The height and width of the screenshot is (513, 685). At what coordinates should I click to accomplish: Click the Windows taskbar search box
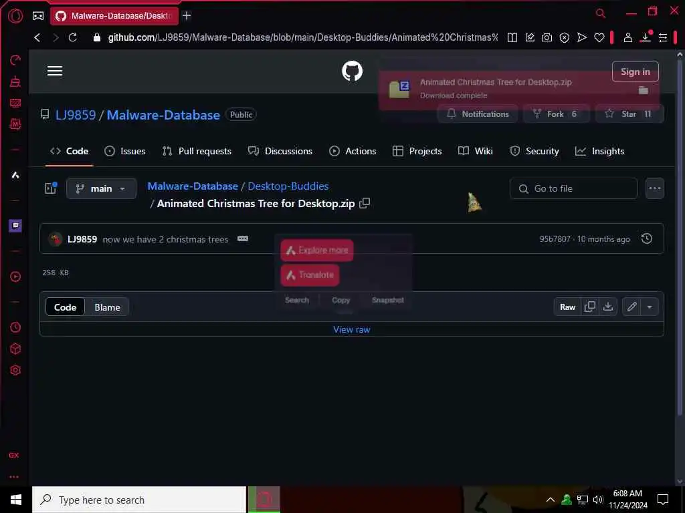click(139, 500)
